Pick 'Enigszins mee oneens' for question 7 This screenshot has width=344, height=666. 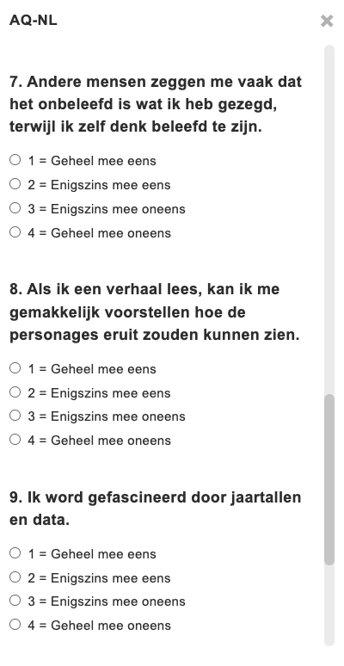coord(15,208)
